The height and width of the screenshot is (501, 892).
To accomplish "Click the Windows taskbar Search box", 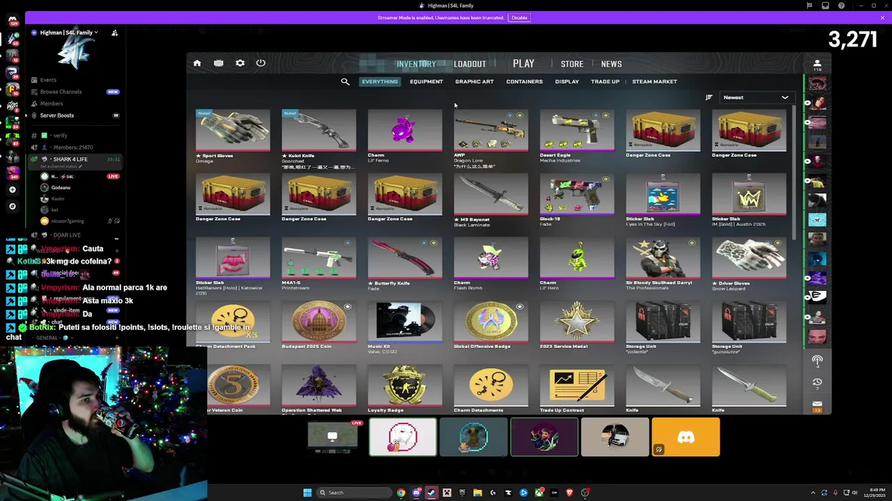I will (353, 493).
